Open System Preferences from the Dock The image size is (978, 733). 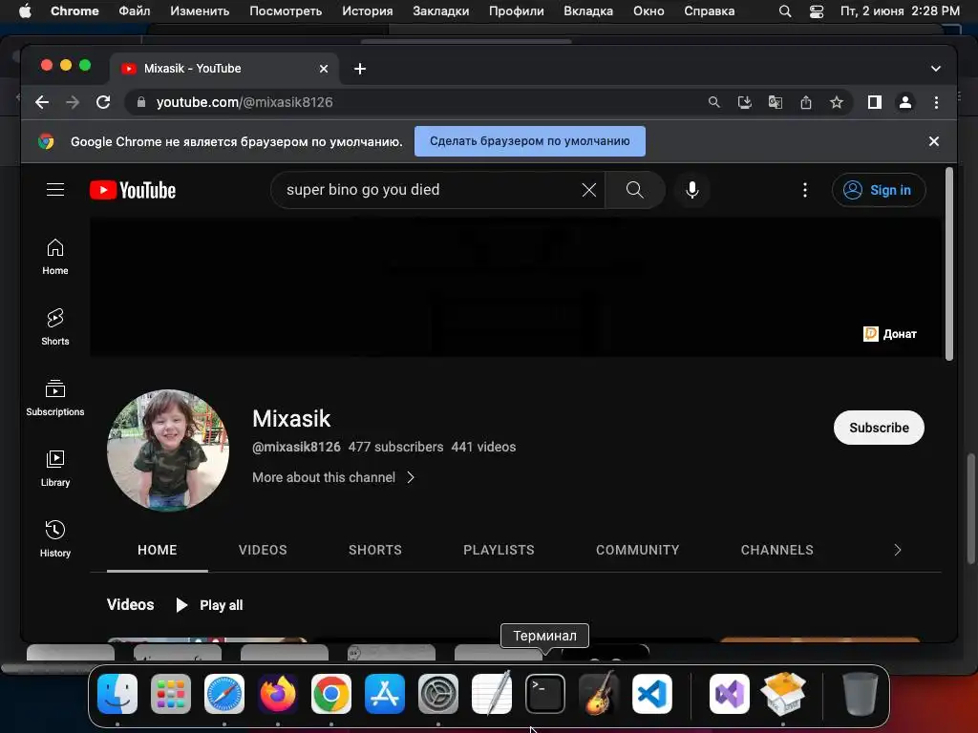pyautogui.click(x=437, y=694)
